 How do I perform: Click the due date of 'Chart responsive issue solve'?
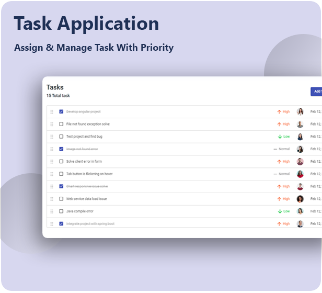point(316,186)
